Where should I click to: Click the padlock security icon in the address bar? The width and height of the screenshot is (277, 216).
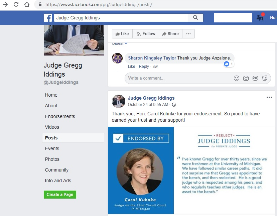(x=40, y=4)
